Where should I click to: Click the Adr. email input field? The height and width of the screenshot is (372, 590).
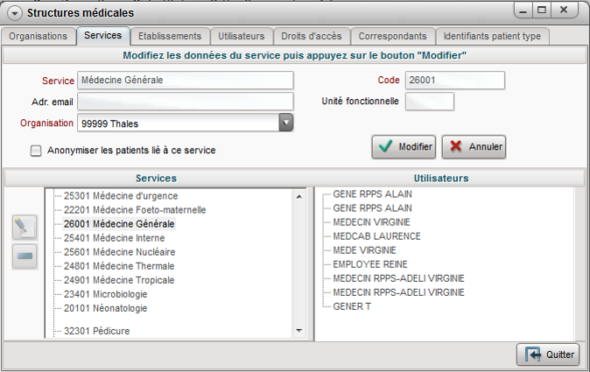click(185, 102)
